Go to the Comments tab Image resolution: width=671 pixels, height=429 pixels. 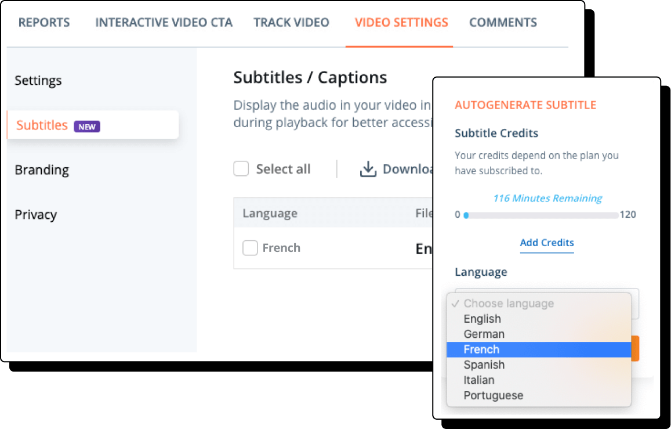tap(503, 23)
